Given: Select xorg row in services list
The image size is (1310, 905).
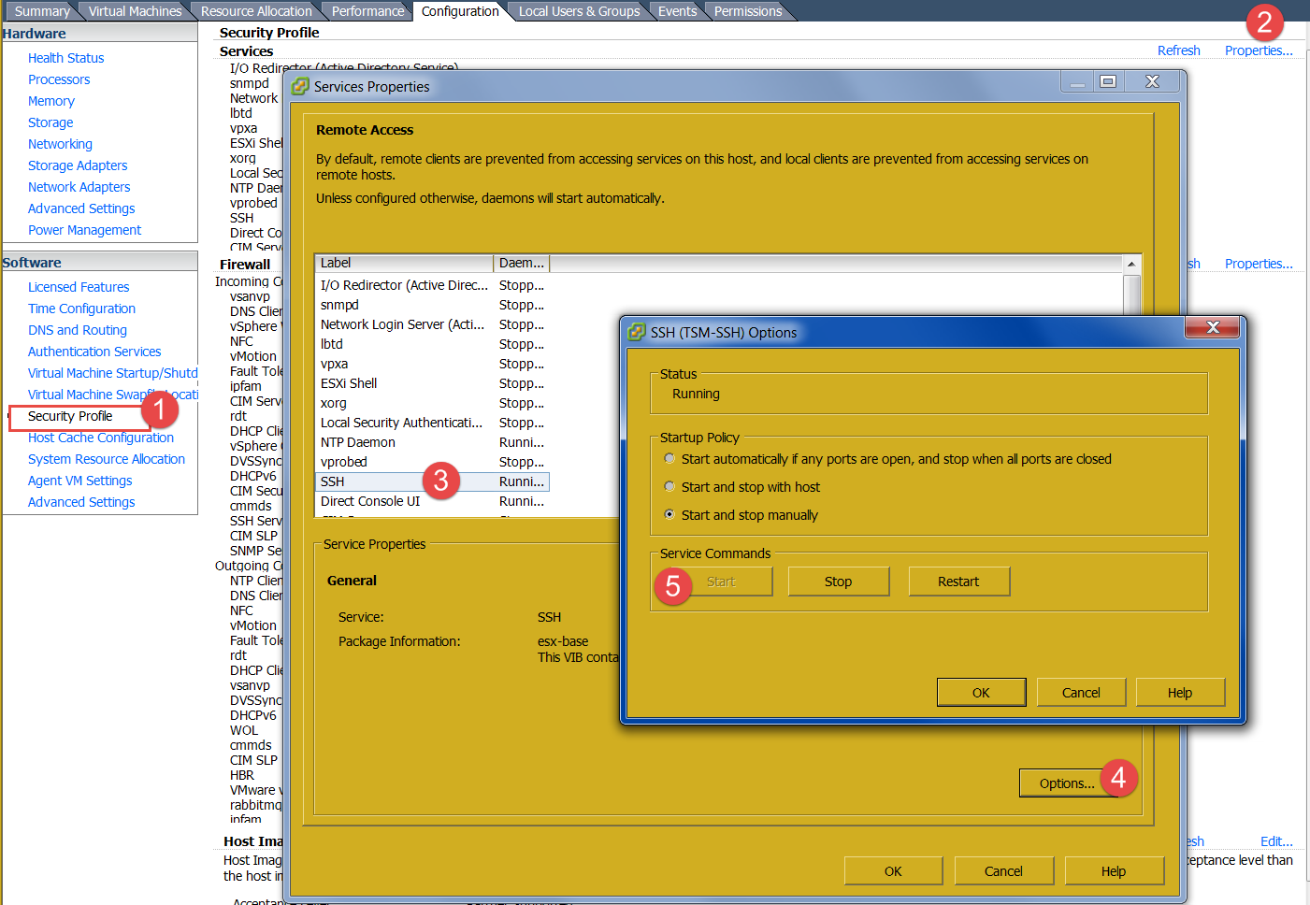Looking at the screenshot, I should [x=433, y=403].
